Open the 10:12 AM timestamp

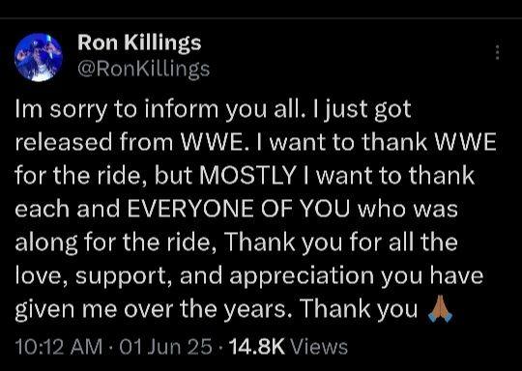59,347
